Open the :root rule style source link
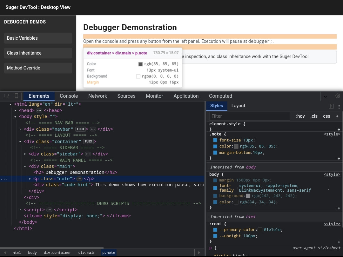The width and height of the screenshot is (343, 257). (332, 224)
